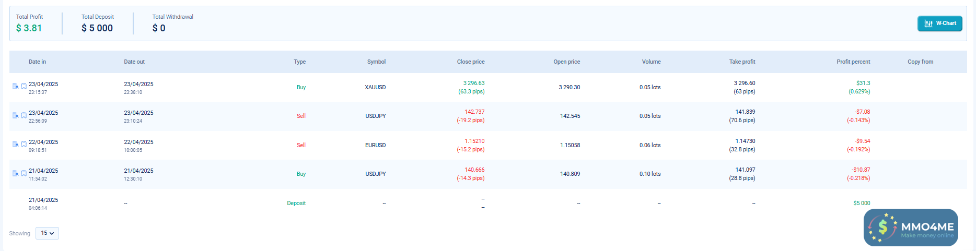Screen dimensions: 976x251
Task: Click bookmark icon on XAUUSD trade row
Action: click(24, 86)
